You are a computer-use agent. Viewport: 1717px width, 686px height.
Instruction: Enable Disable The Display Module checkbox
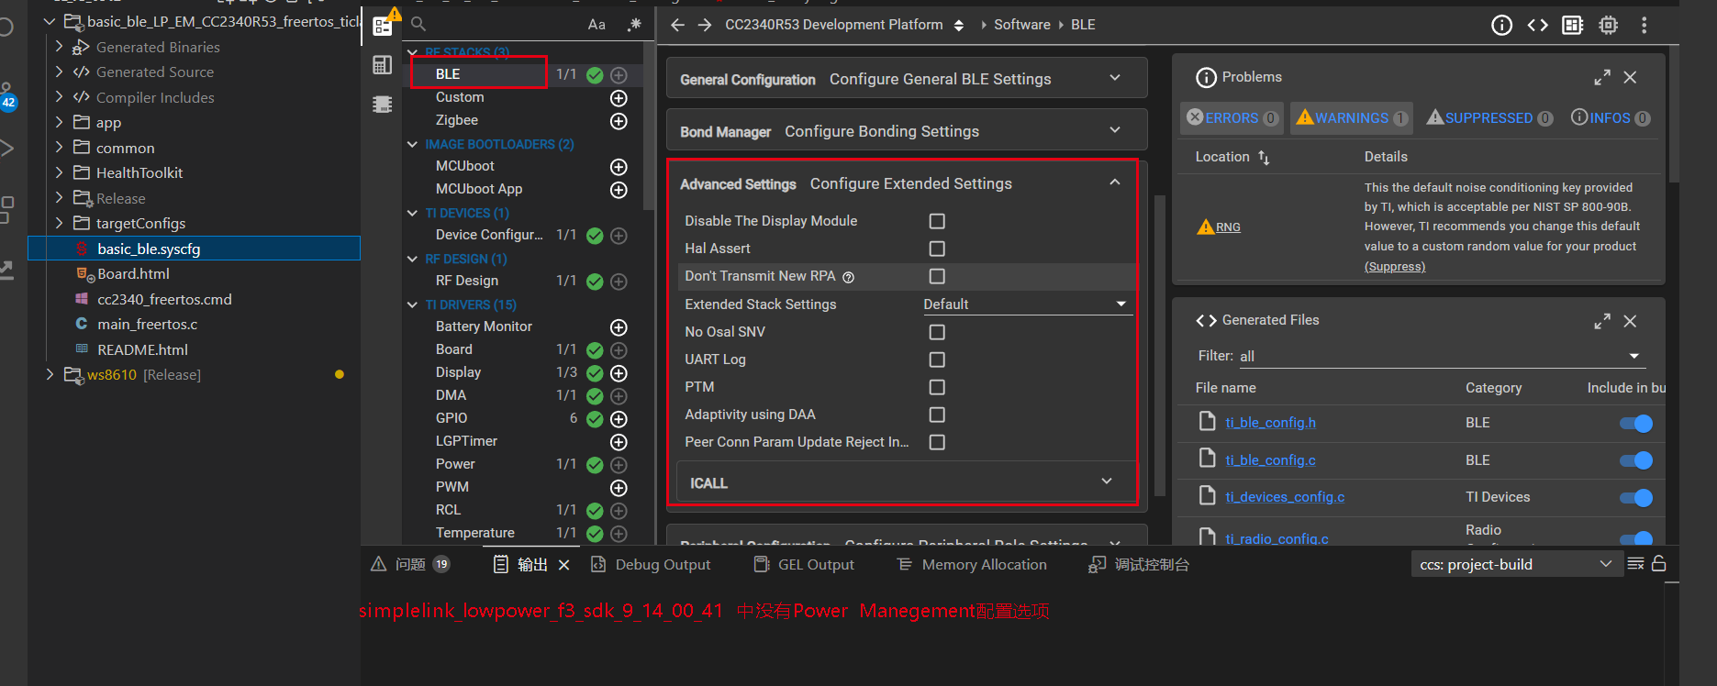click(937, 221)
